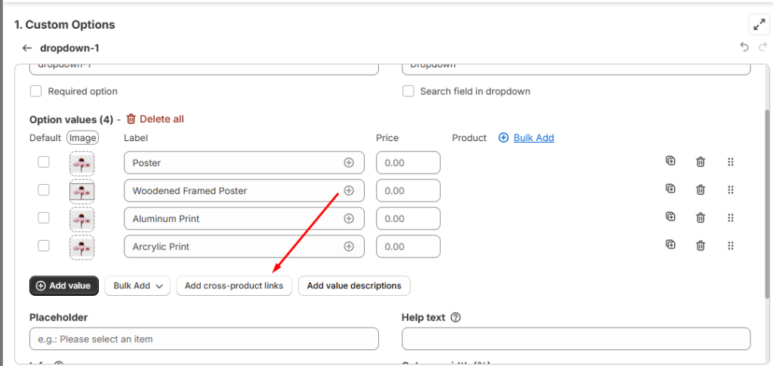Viewport: 773px width, 366px height.
Task: Delete the Arcrylic Print option value
Action: click(x=701, y=246)
